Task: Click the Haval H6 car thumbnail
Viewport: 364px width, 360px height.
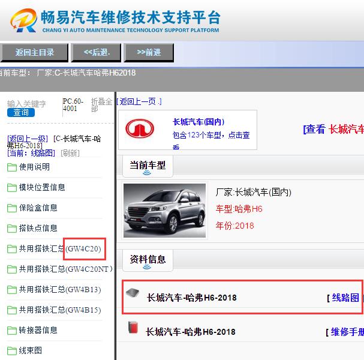Action: (x=164, y=211)
